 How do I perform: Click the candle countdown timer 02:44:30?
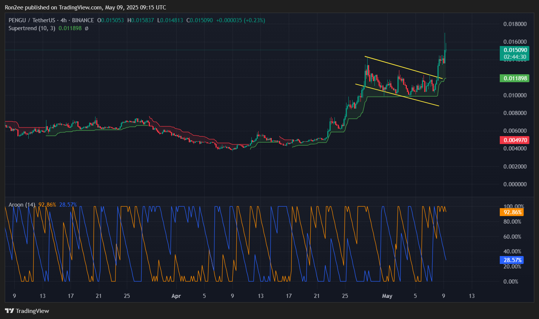click(x=515, y=57)
